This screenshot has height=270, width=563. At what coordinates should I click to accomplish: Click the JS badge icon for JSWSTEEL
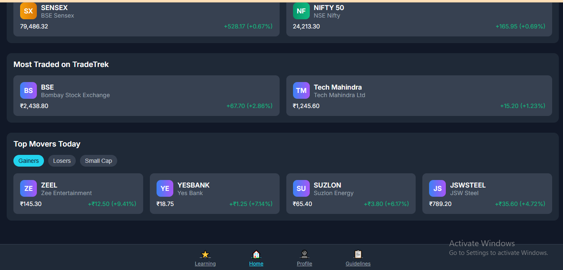click(x=437, y=188)
